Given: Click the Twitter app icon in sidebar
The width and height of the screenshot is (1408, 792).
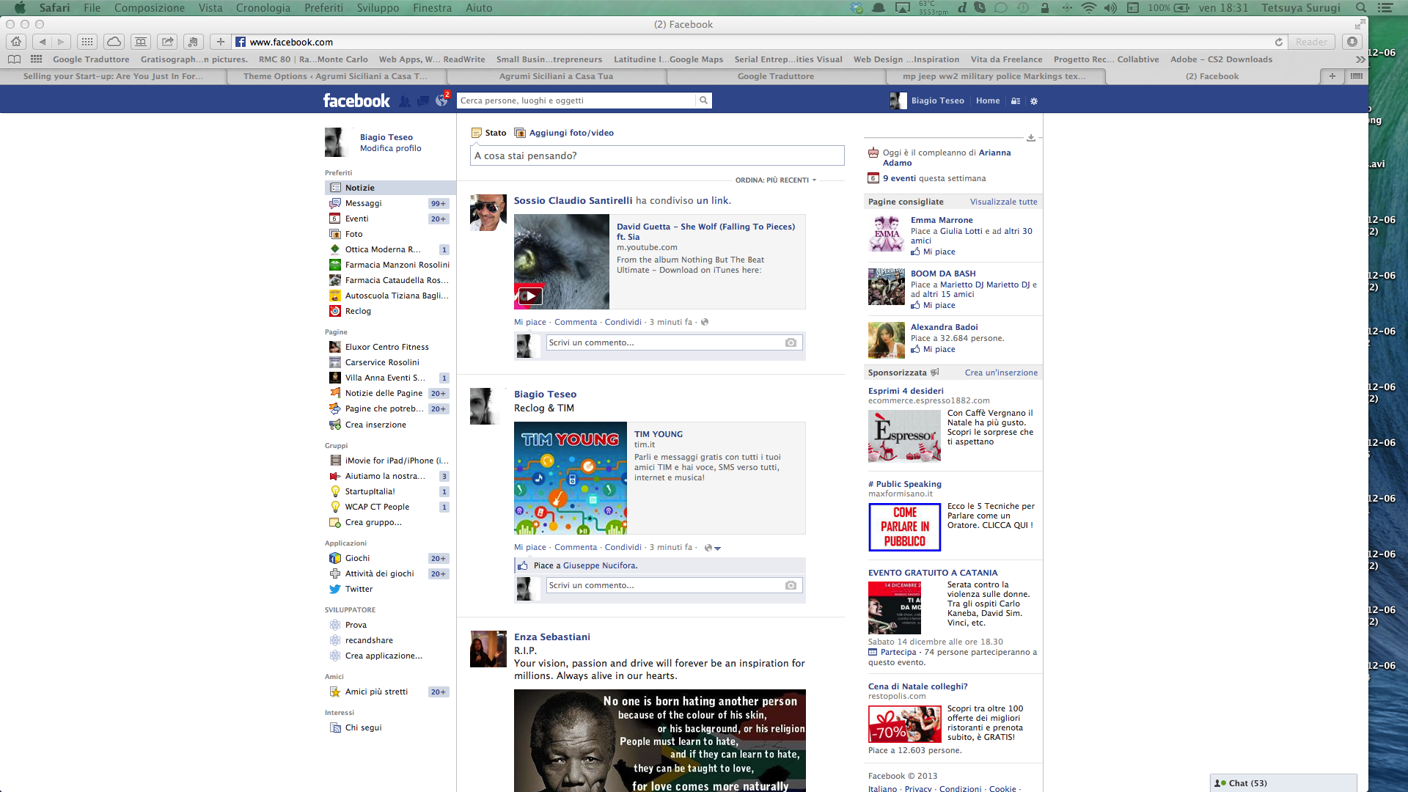Looking at the screenshot, I should coord(335,589).
